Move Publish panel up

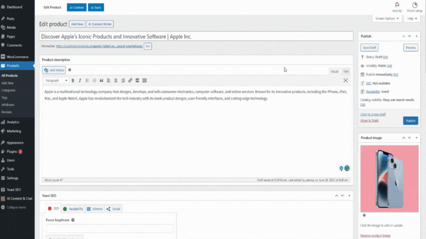click(403, 37)
